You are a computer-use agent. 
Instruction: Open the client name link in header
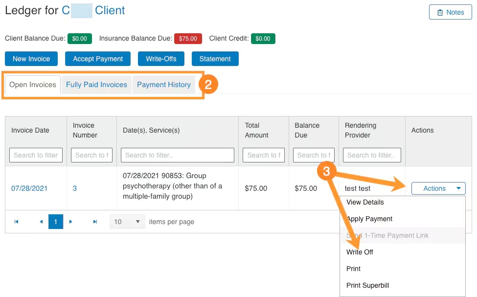[93, 10]
